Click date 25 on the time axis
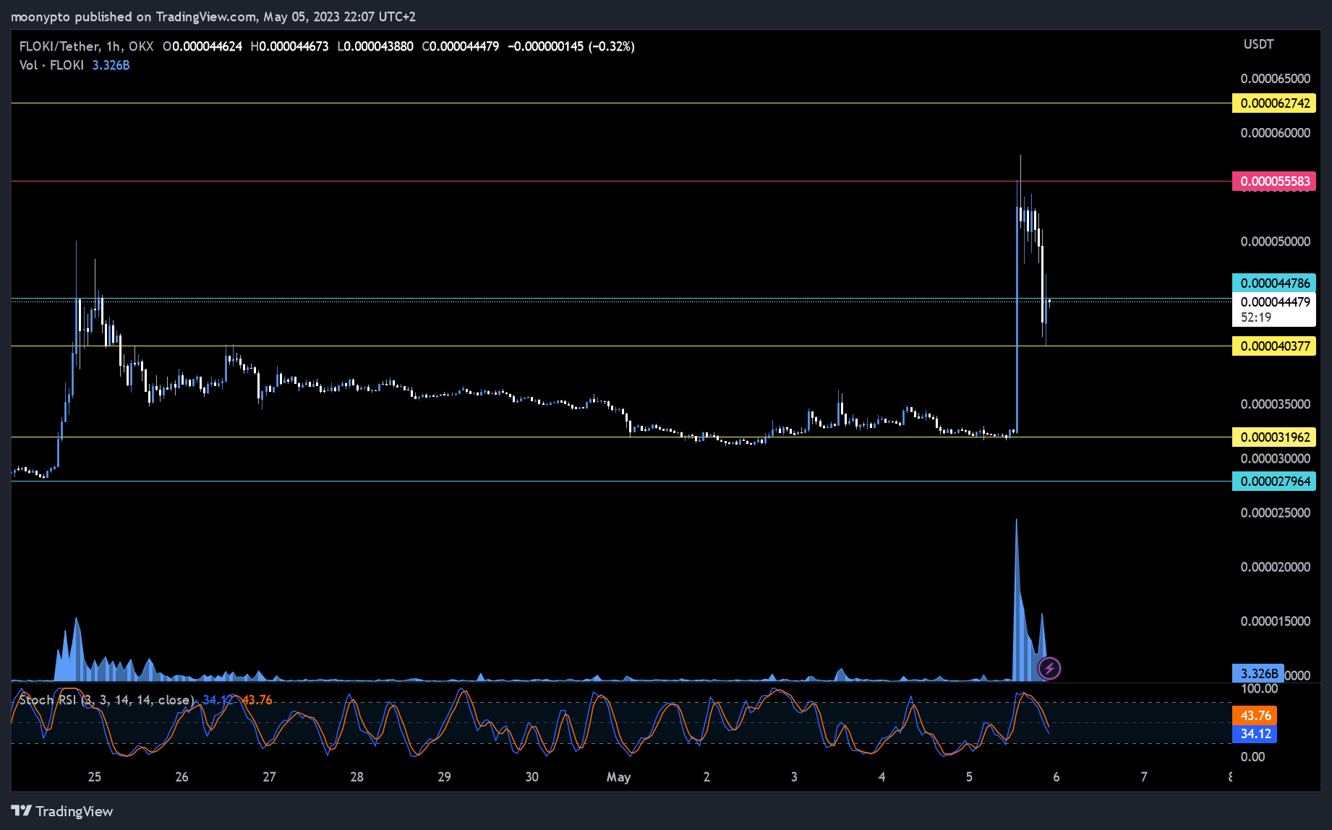This screenshot has width=1332, height=830. (95, 777)
